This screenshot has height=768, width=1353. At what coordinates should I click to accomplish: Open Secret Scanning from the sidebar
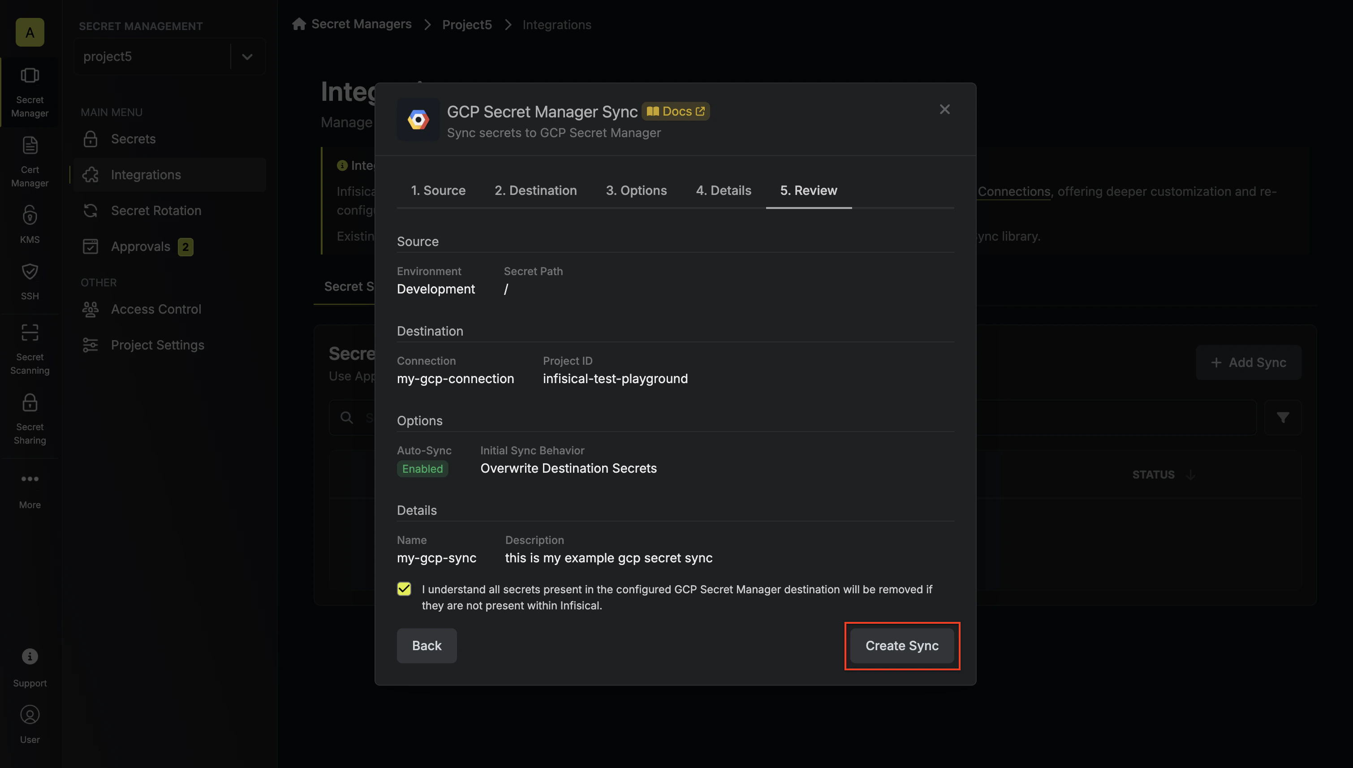click(30, 349)
